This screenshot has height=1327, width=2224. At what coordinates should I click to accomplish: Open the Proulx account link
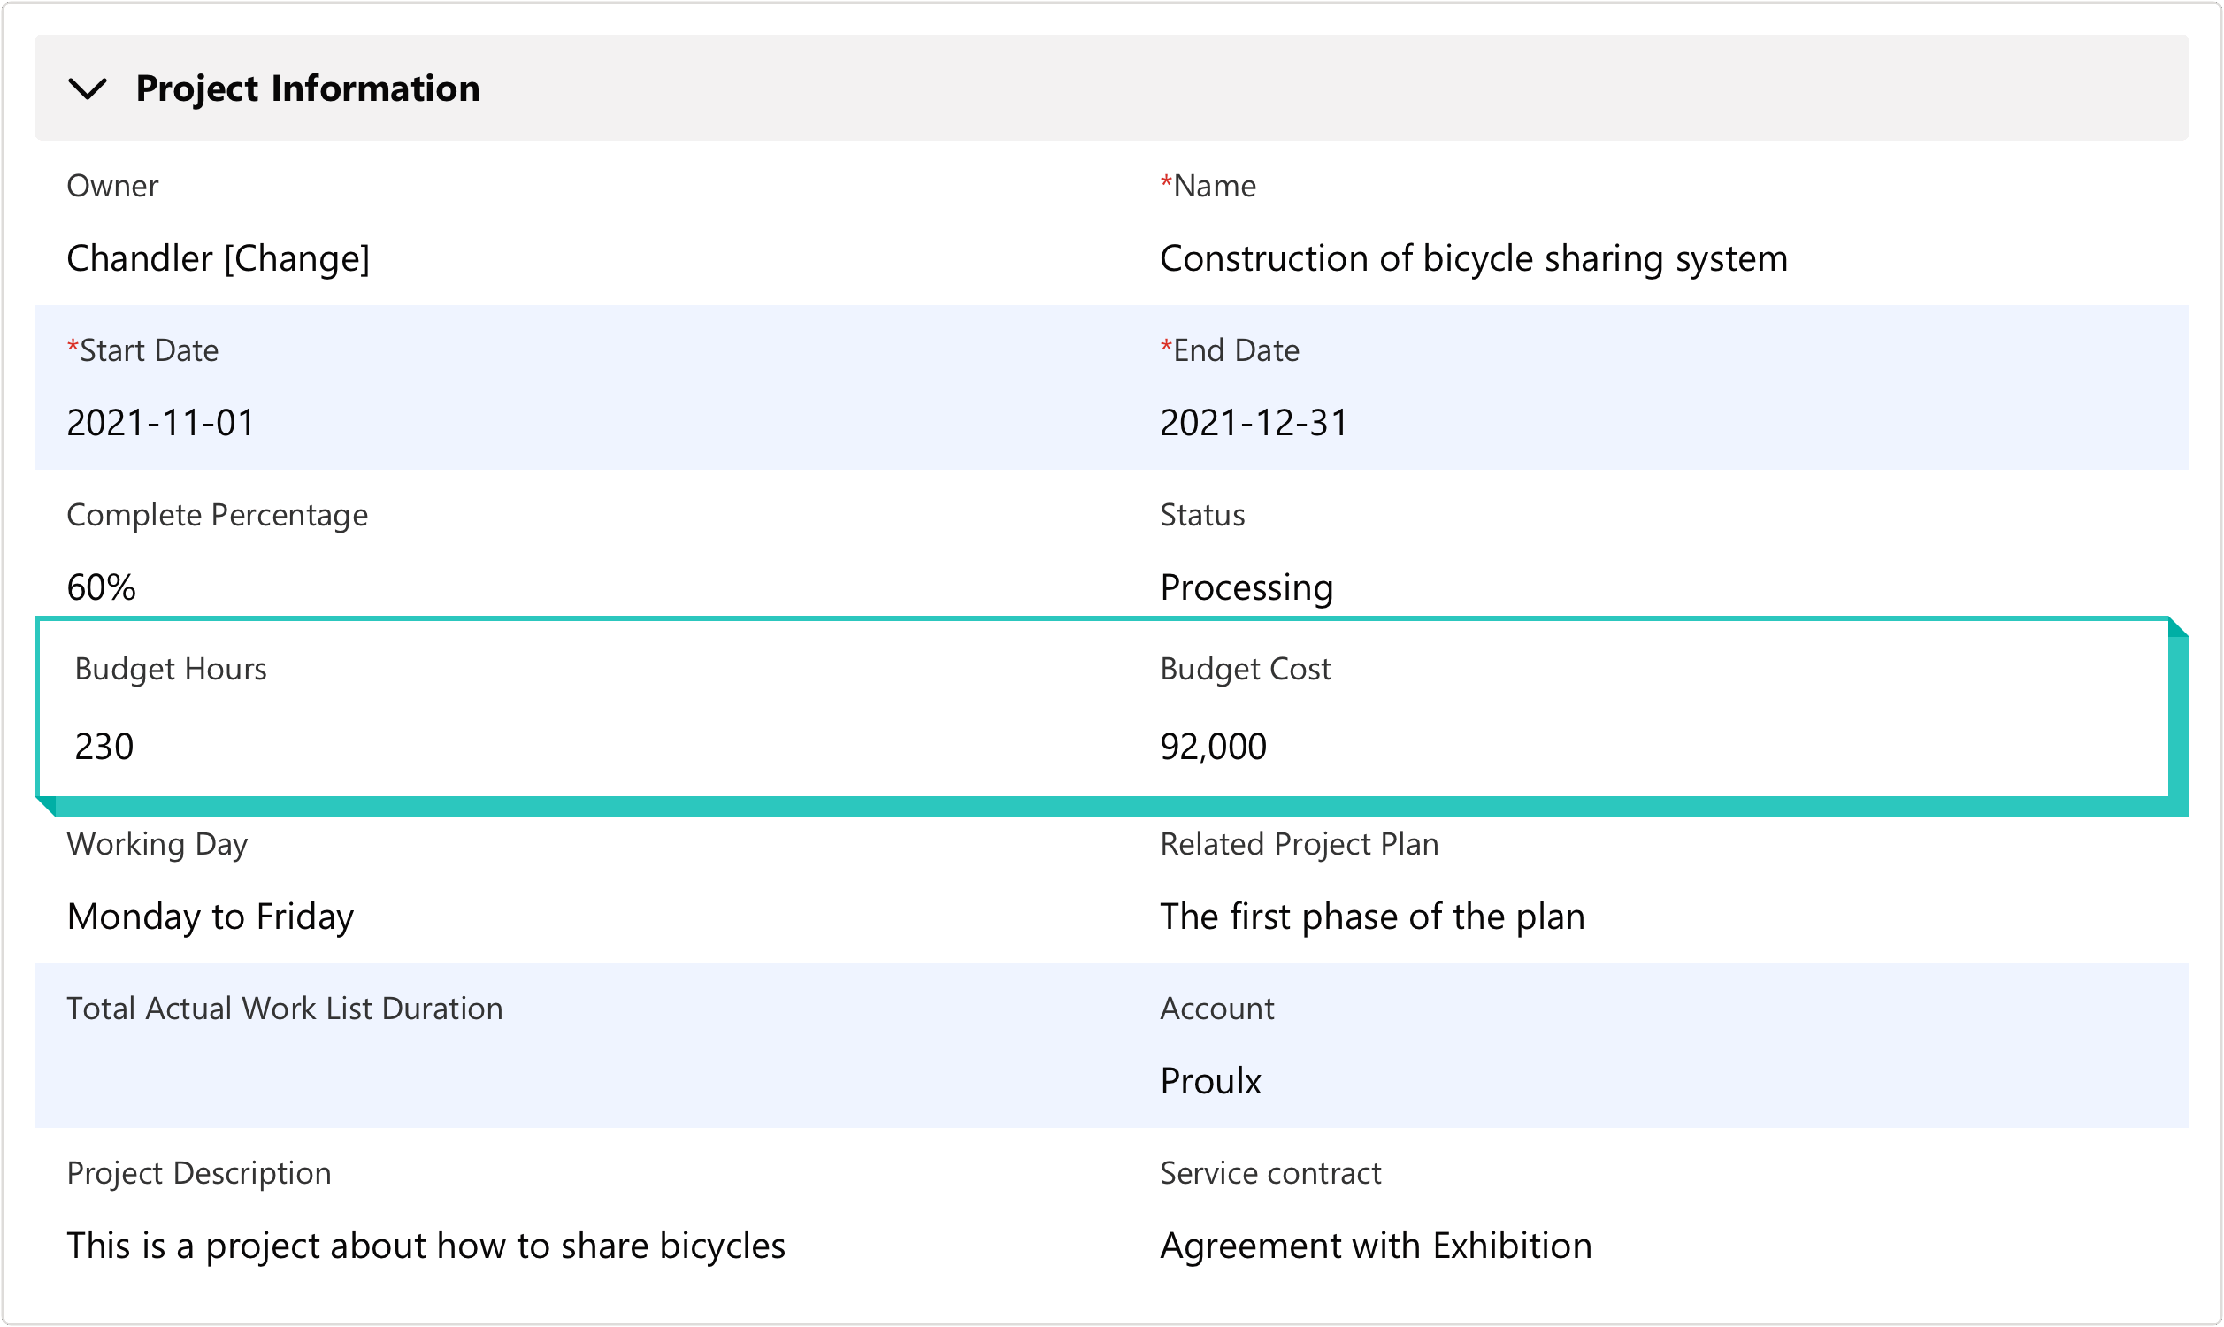click(x=1210, y=1081)
